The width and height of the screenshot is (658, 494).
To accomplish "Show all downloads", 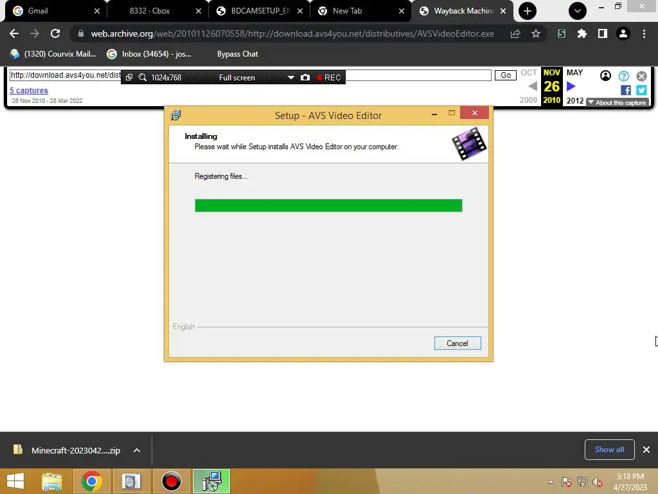I will click(609, 450).
